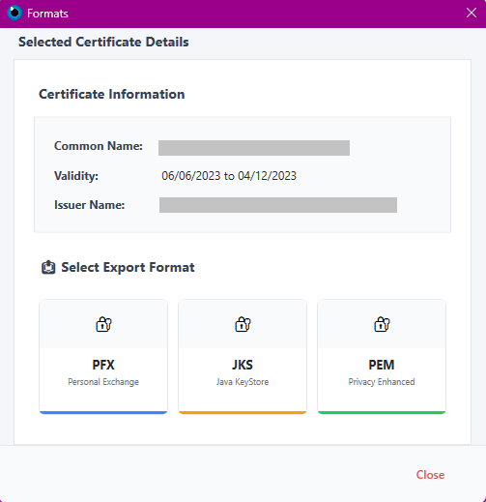Click the lock icon above PFX
This screenshot has height=502, width=486.
(x=103, y=324)
